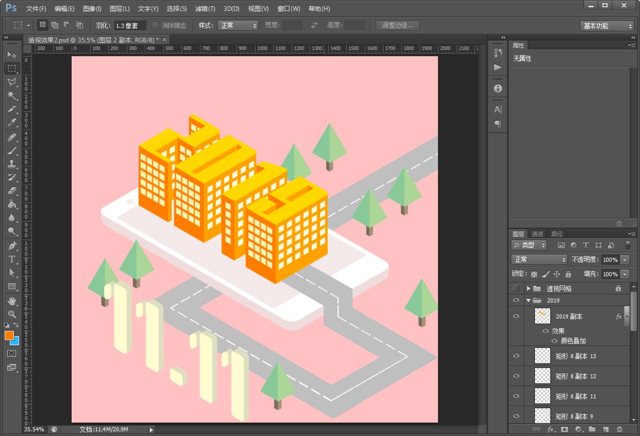Open the 滤镜(T) menu

[205, 9]
